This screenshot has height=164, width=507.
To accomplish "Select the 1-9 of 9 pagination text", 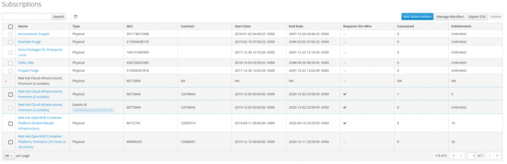I will click(441, 156).
